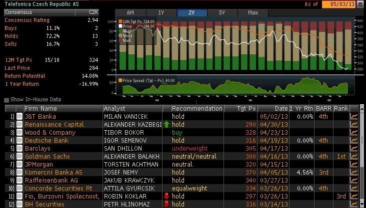
Task: Switch chart to Max range tab
Action: click(253, 12)
